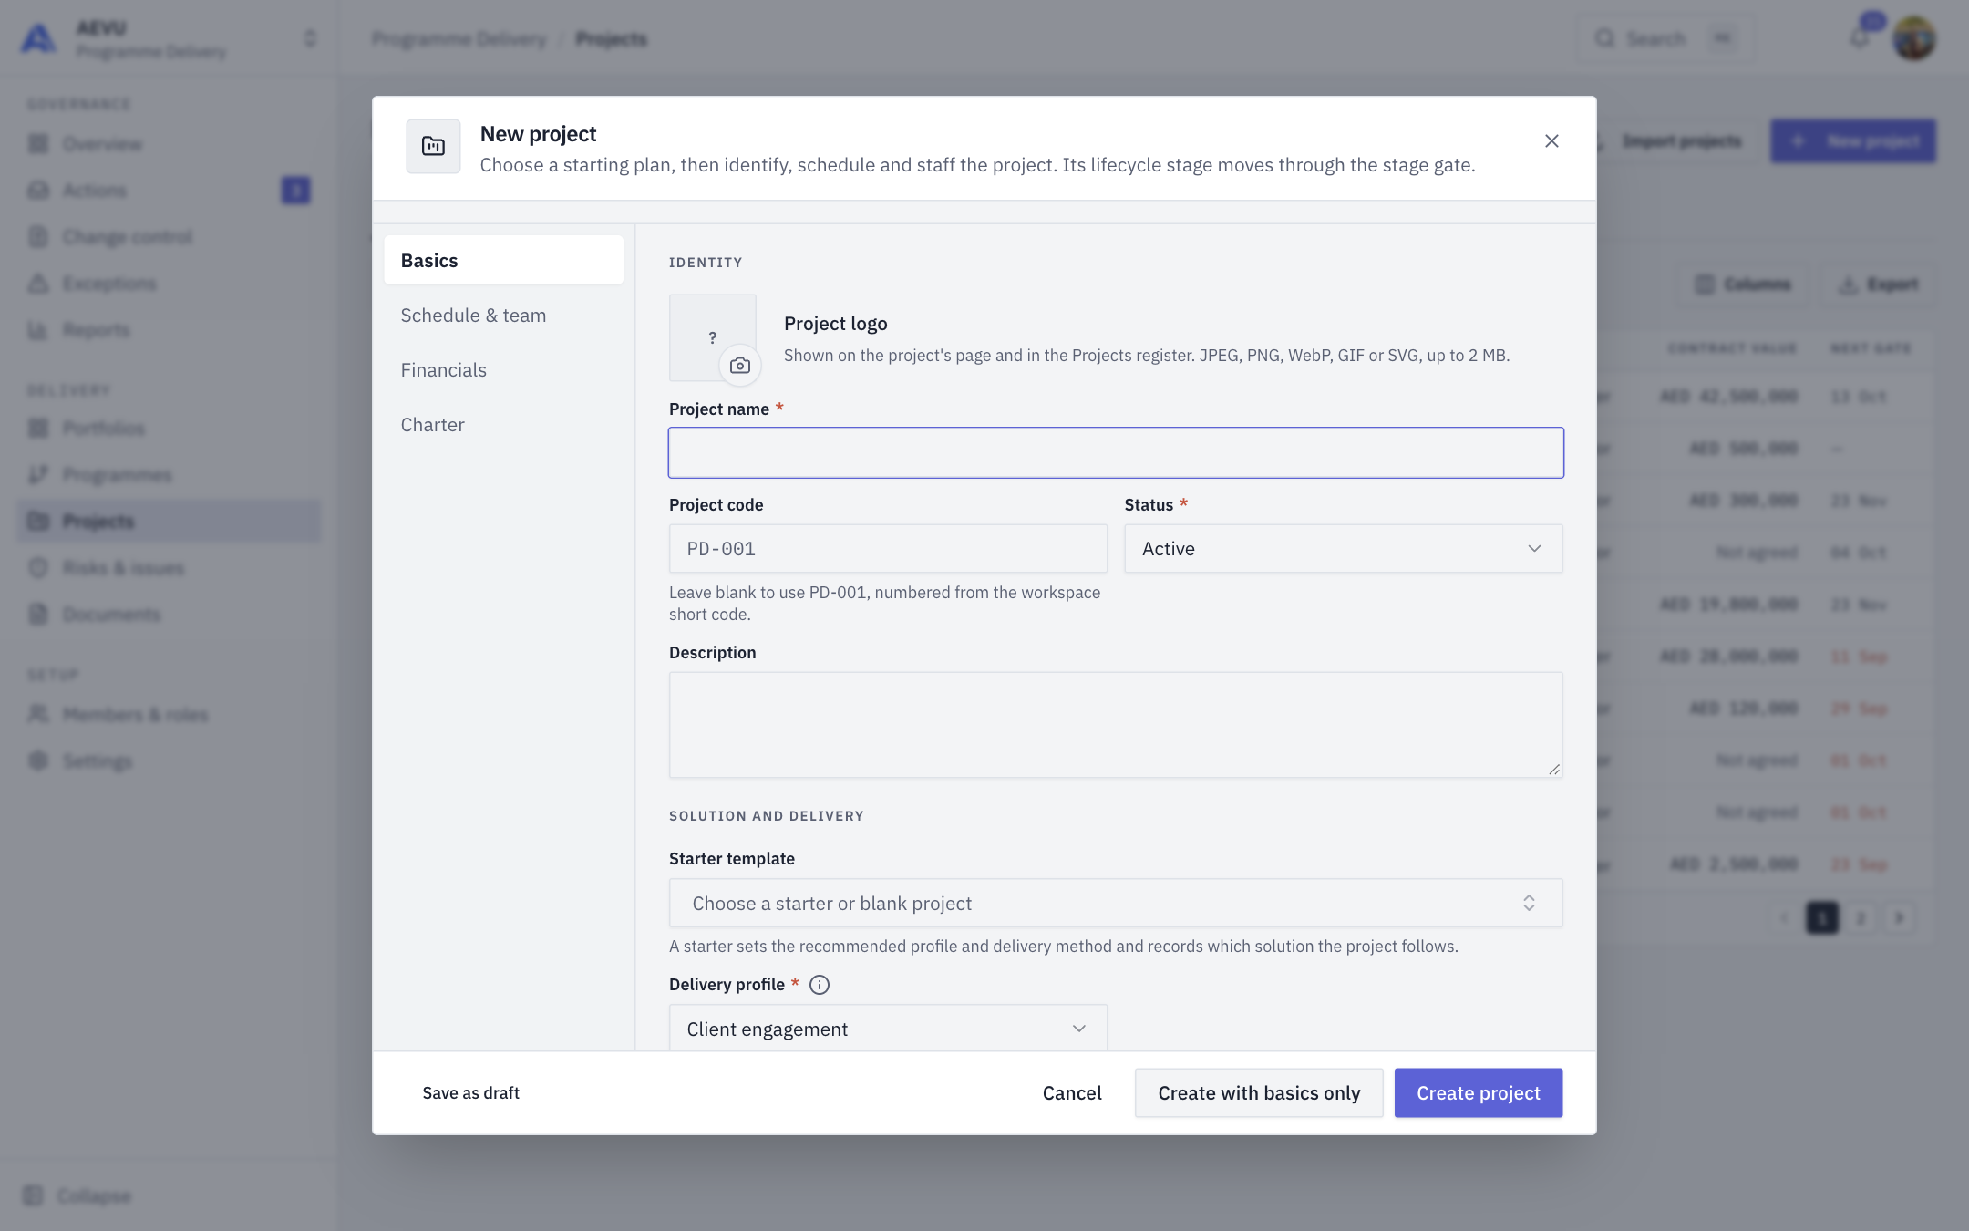The image size is (1969, 1231).
Task: Open Change control in the sidebar
Action: click(169, 237)
